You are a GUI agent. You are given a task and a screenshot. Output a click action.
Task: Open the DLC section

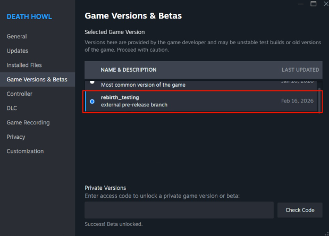point(12,108)
